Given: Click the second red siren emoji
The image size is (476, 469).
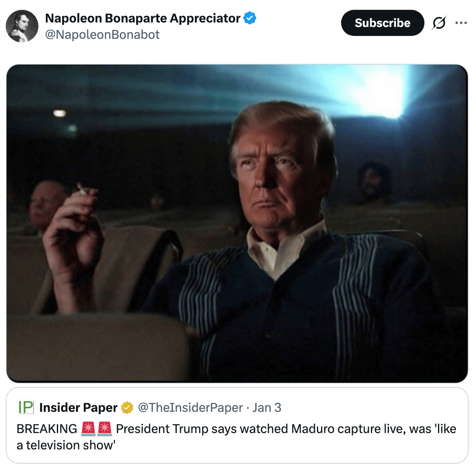Looking at the screenshot, I should [104, 429].
